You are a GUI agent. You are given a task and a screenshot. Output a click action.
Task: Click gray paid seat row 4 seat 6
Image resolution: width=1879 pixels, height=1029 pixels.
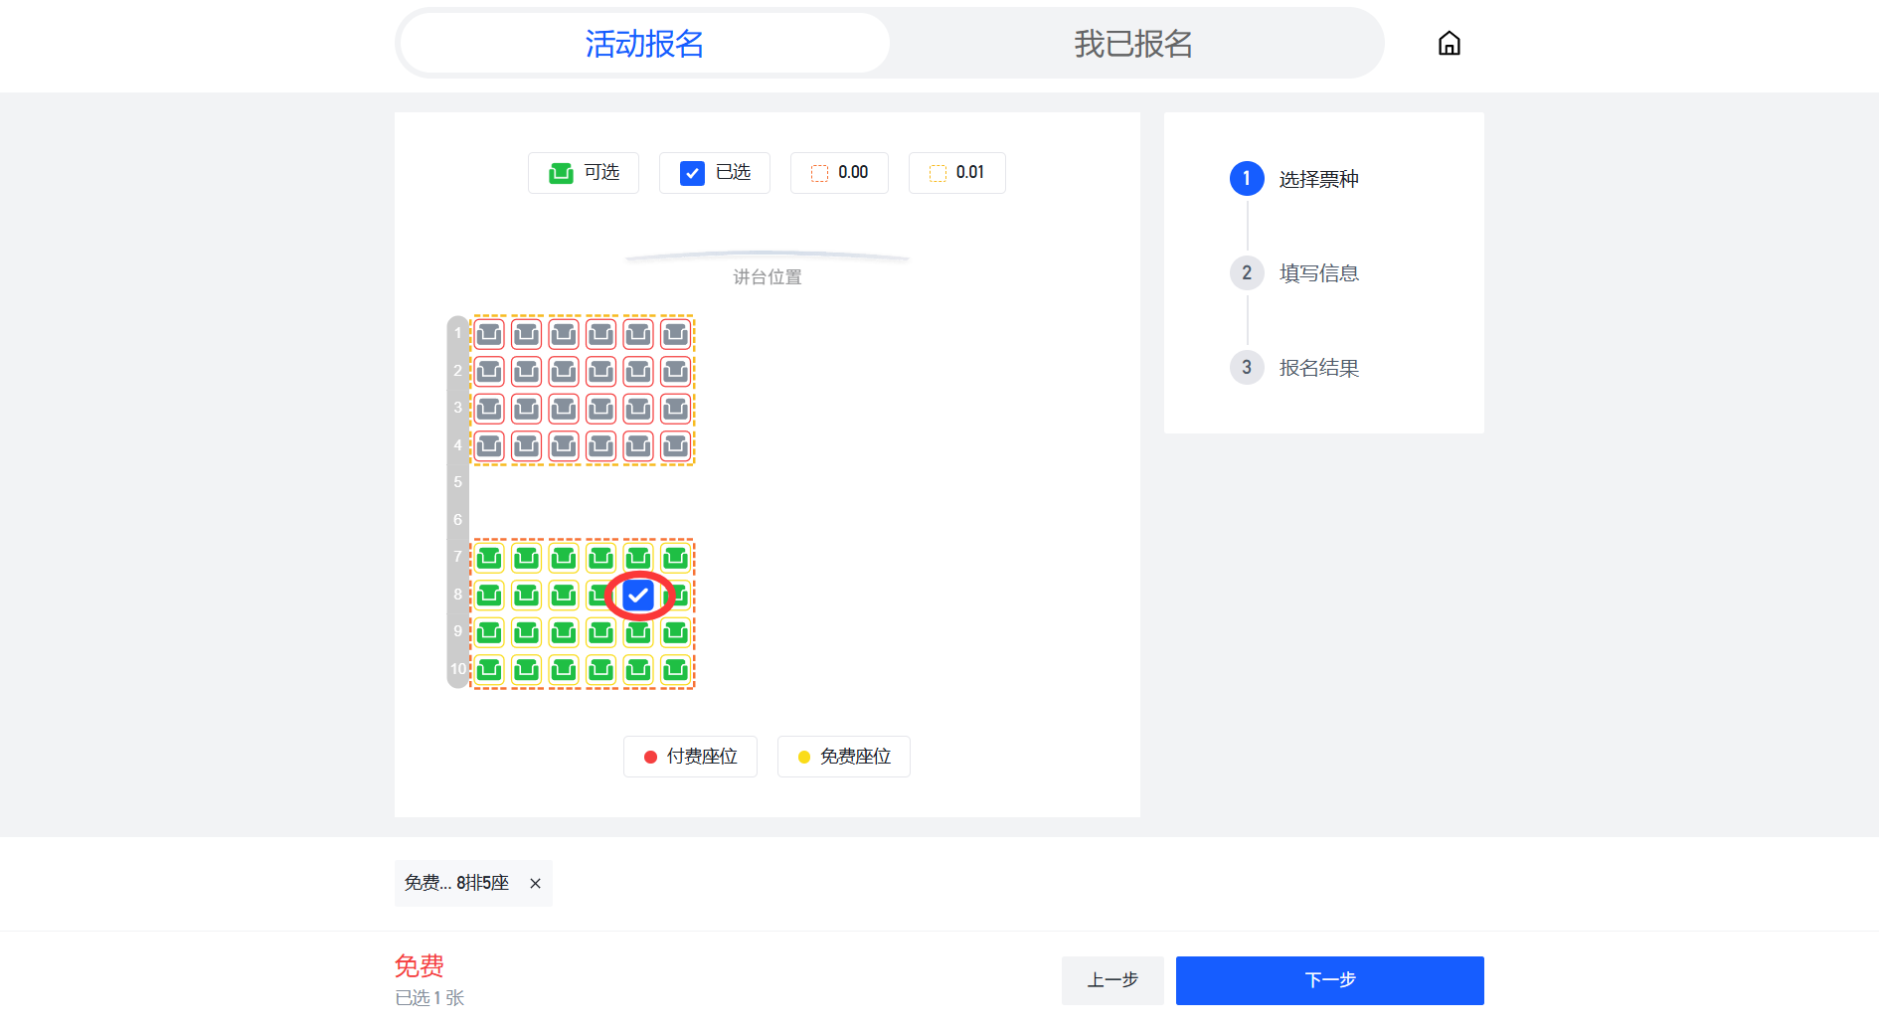pos(675,445)
